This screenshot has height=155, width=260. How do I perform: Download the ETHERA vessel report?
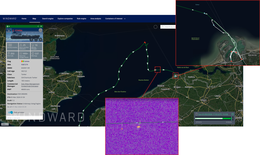(41, 39)
